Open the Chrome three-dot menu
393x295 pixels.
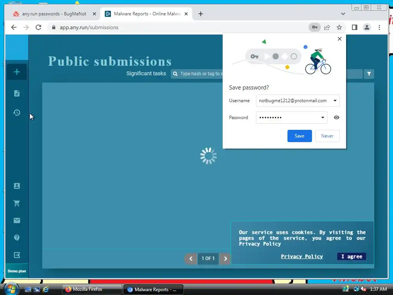click(379, 27)
